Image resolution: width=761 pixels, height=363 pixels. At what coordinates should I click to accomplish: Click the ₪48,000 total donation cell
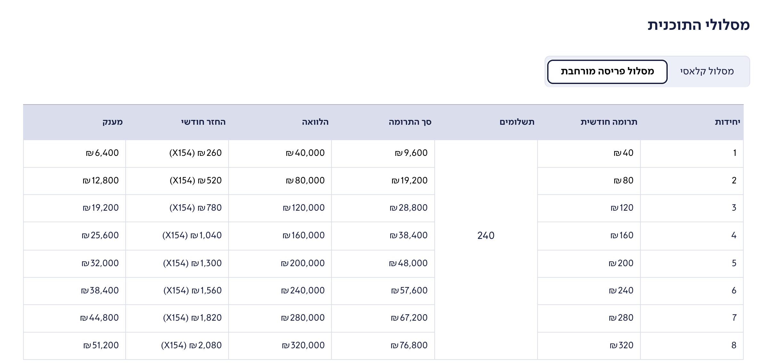click(408, 263)
